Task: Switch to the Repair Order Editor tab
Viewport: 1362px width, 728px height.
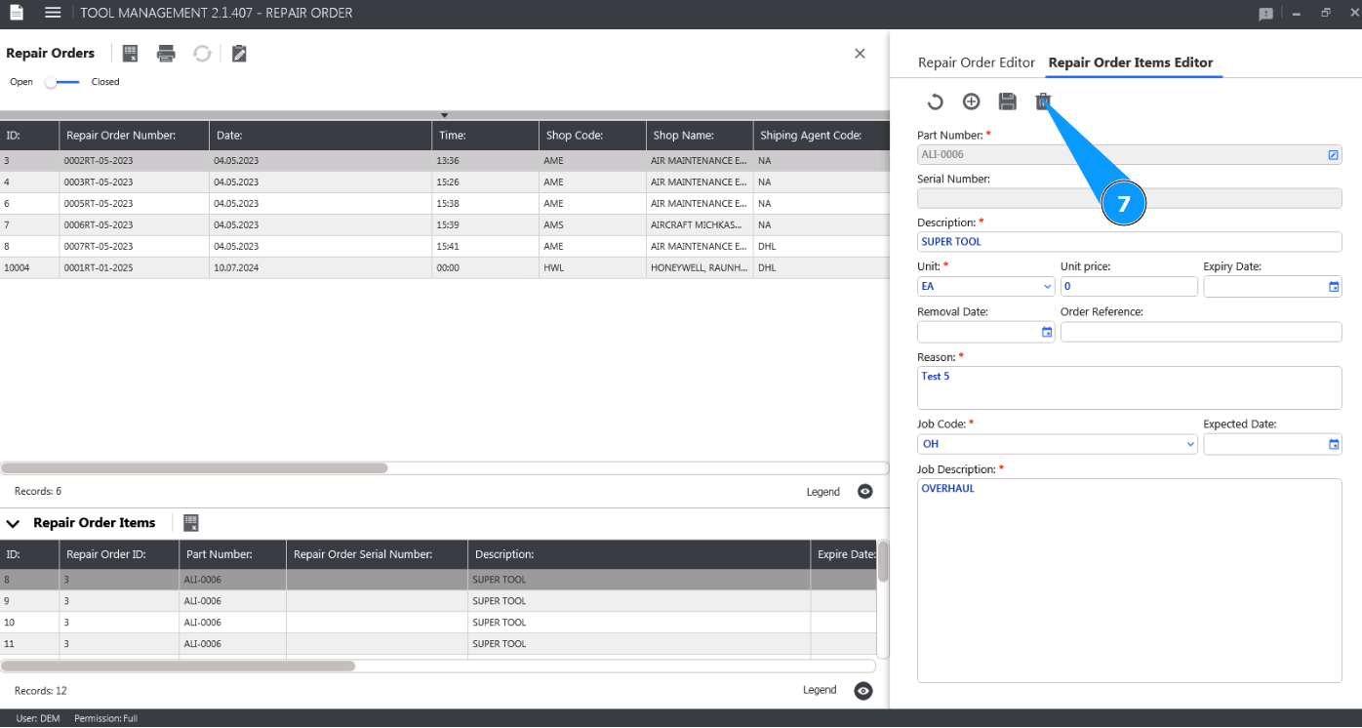Action: (977, 62)
